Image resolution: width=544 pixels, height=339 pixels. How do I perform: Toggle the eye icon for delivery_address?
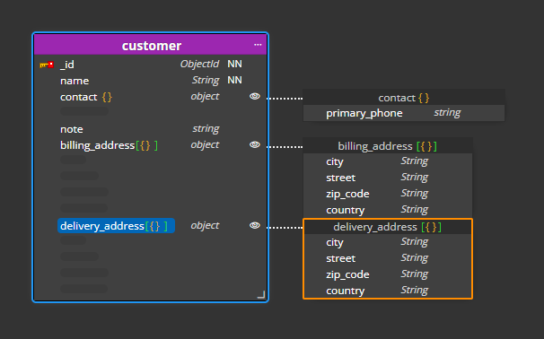pyautogui.click(x=255, y=225)
